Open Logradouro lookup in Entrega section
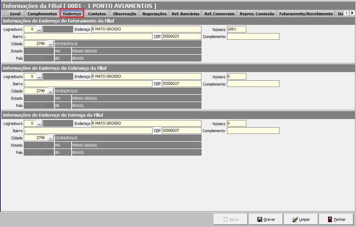Image resolution: width=356 pixels, height=227 pixels. tap(39, 124)
